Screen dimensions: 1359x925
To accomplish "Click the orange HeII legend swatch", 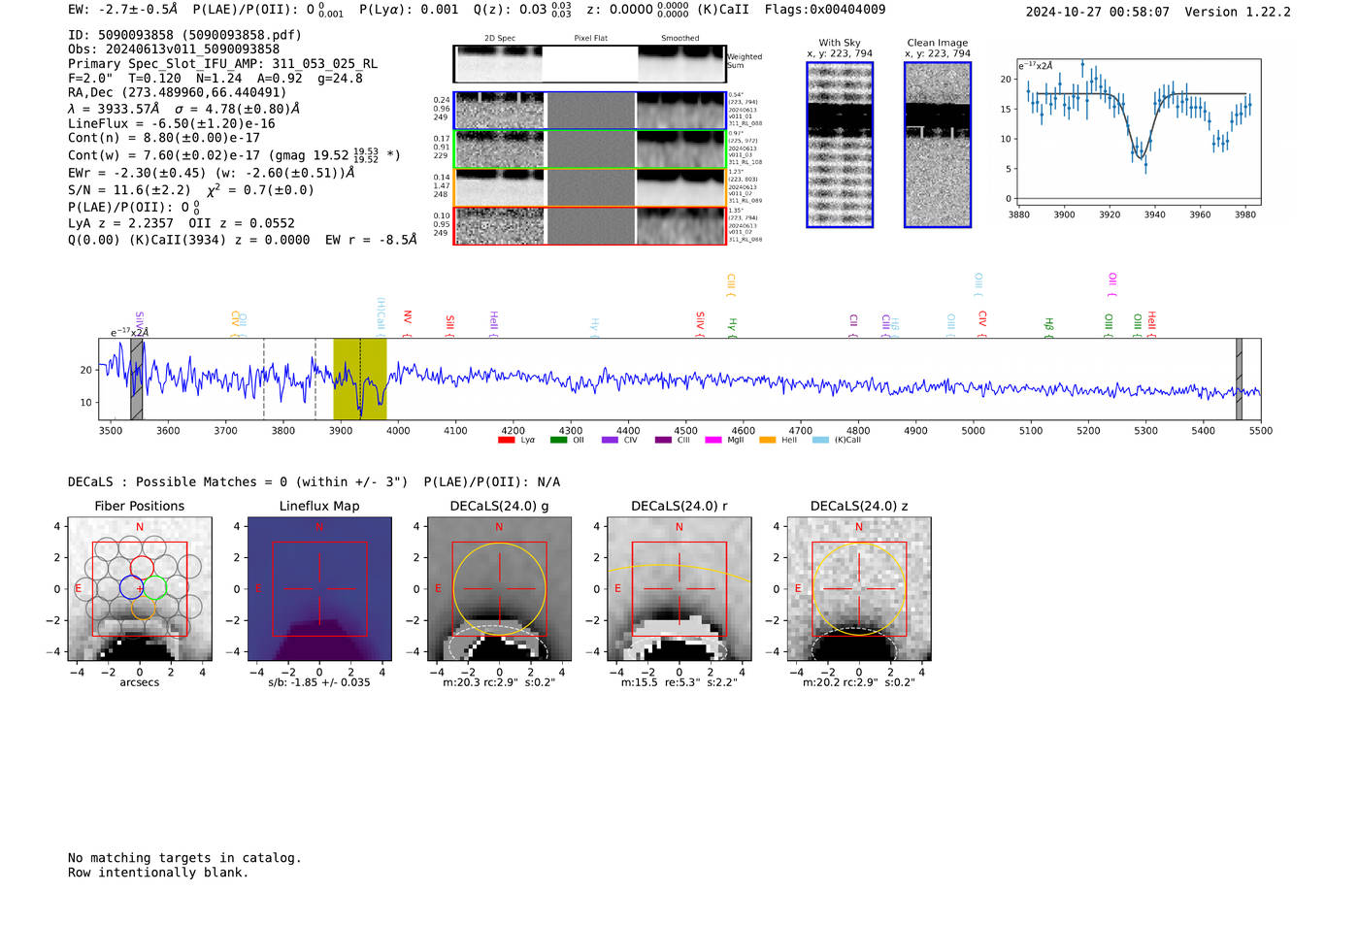I will point(768,441).
